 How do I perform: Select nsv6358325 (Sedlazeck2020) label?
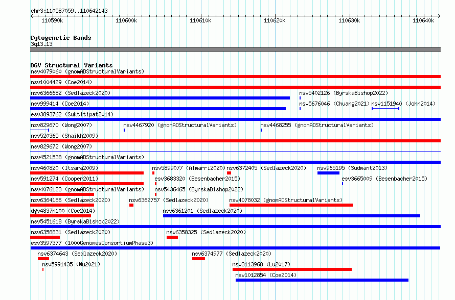click(206, 232)
